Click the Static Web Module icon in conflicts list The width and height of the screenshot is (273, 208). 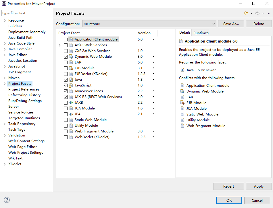click(182, 114)
